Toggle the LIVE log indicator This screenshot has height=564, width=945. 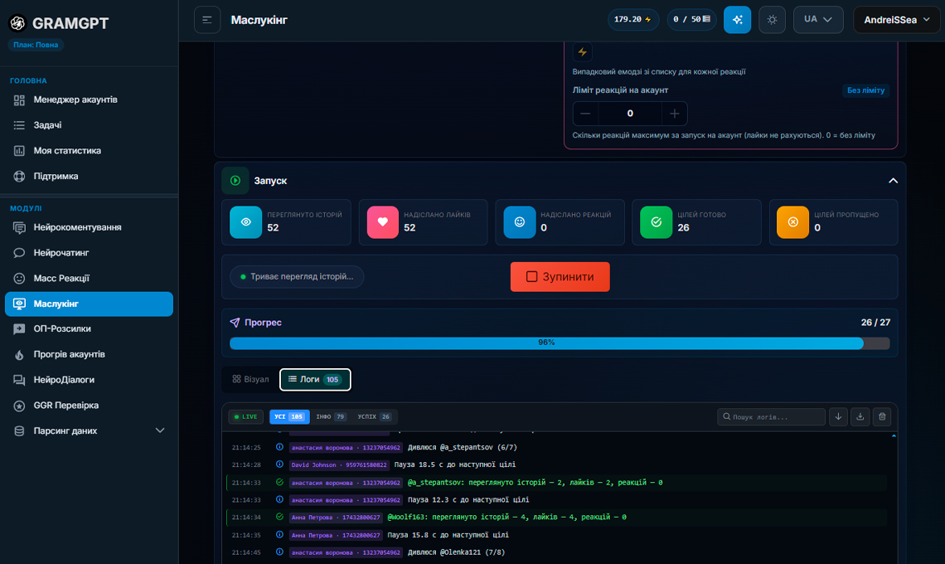point(246,417)
